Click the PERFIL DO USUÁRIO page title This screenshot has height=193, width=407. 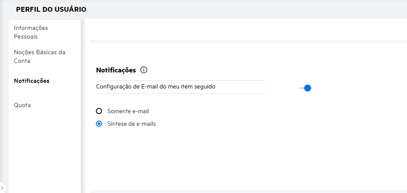tap(51, 9)
